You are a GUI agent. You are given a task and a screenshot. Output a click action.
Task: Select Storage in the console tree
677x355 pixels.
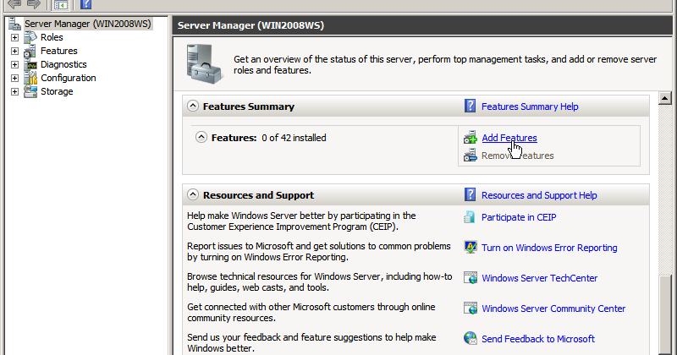57,91
